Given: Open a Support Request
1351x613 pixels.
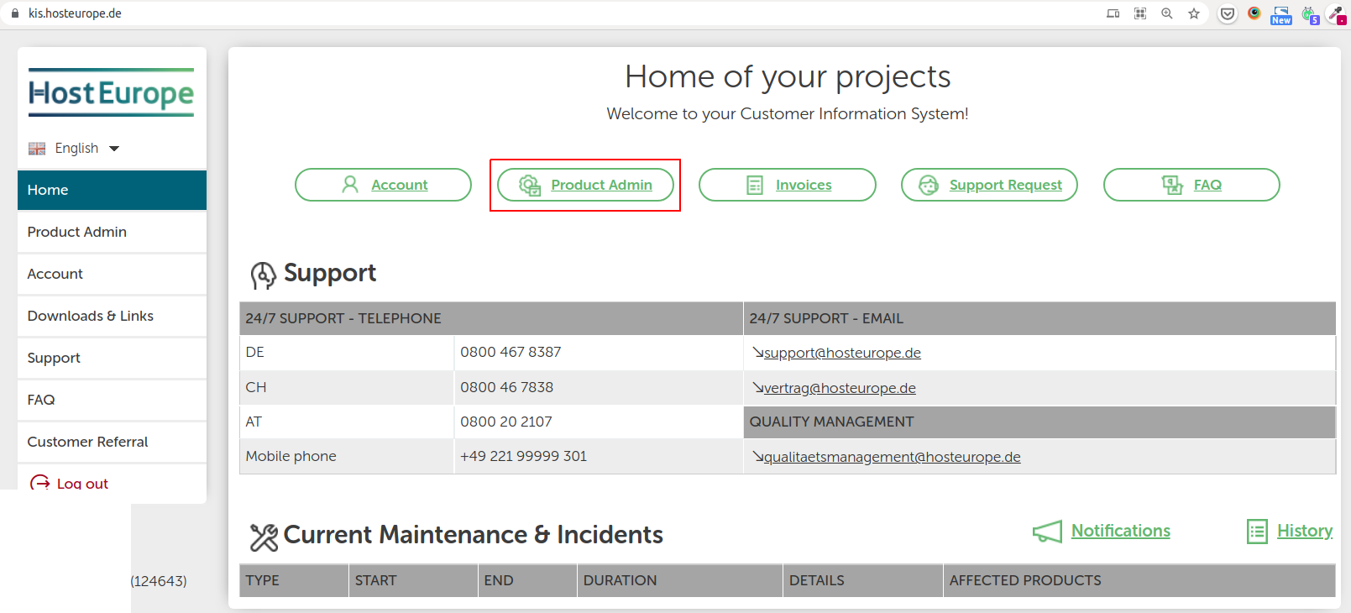Looking at the screenshot, I should pyautogui.click(x=989, y=185).
